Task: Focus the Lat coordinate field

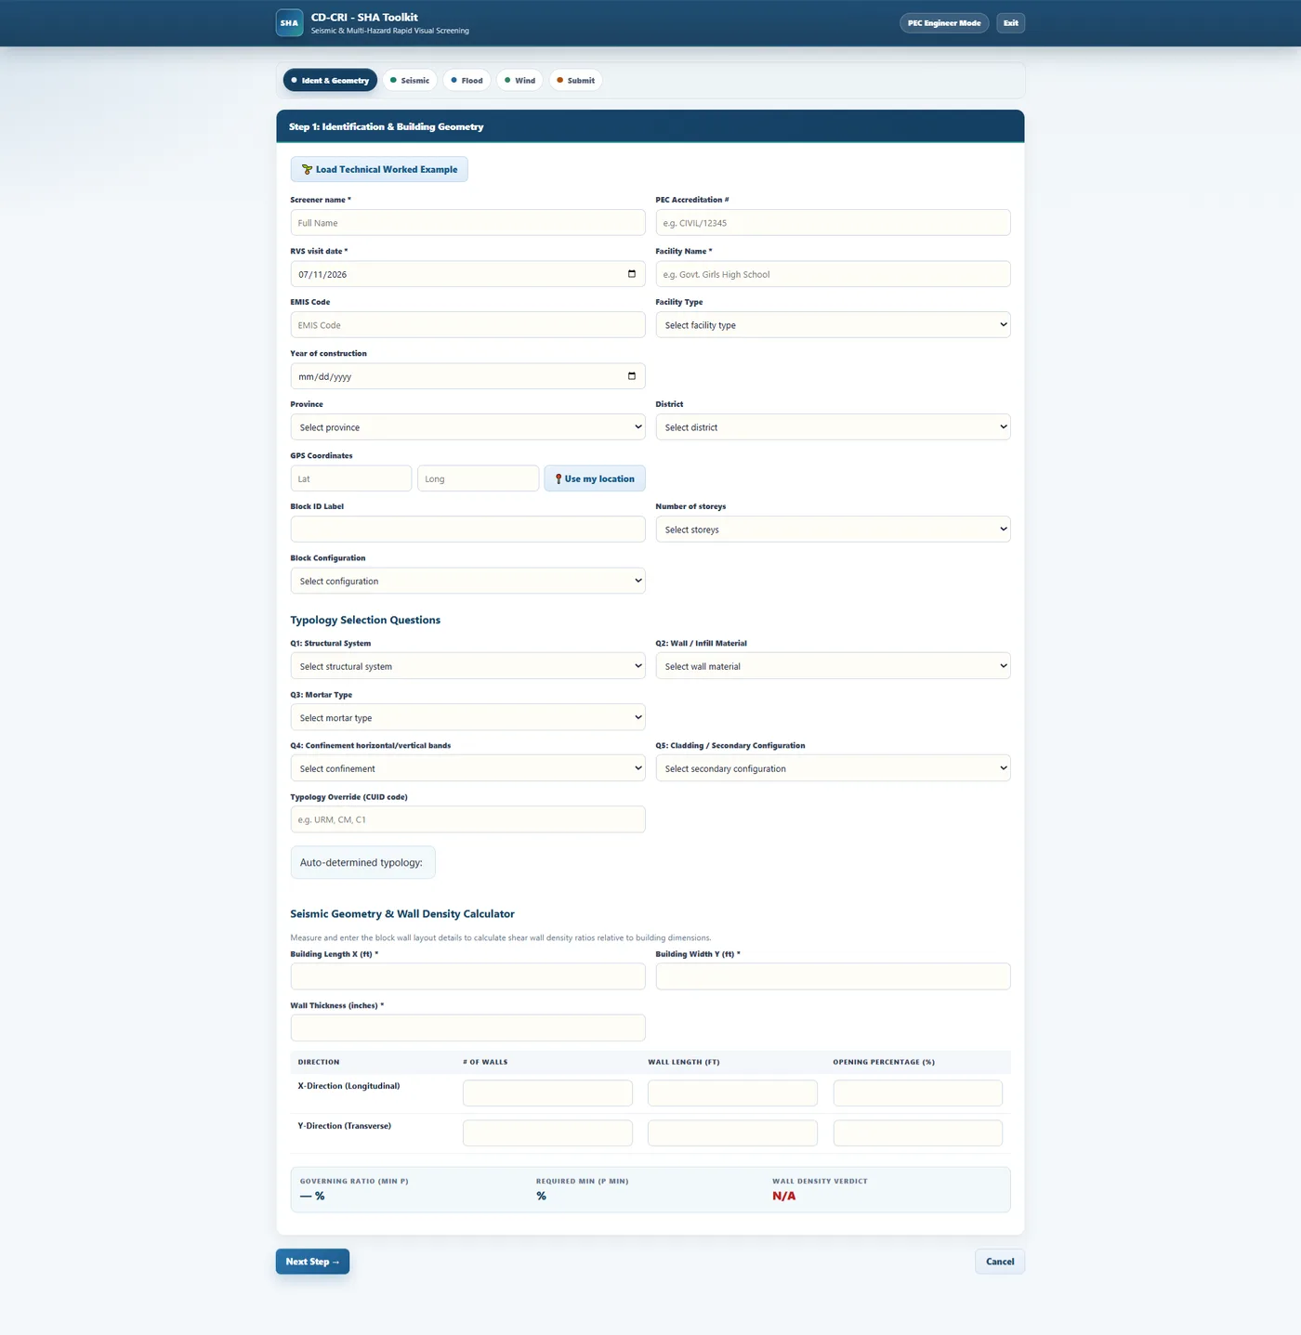Action: tap(351, 478)
